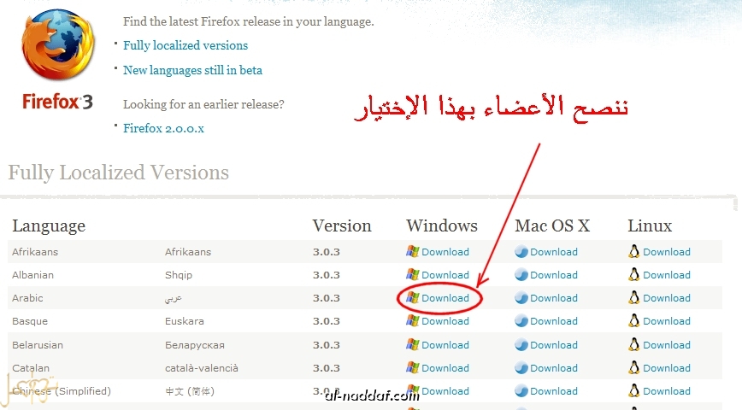Download Albanian Firefox for Linux
This screenshot has height=410, width=742.
click(x=667, y=275)
